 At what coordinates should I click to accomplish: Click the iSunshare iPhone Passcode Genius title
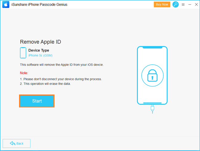click(39, 5)
